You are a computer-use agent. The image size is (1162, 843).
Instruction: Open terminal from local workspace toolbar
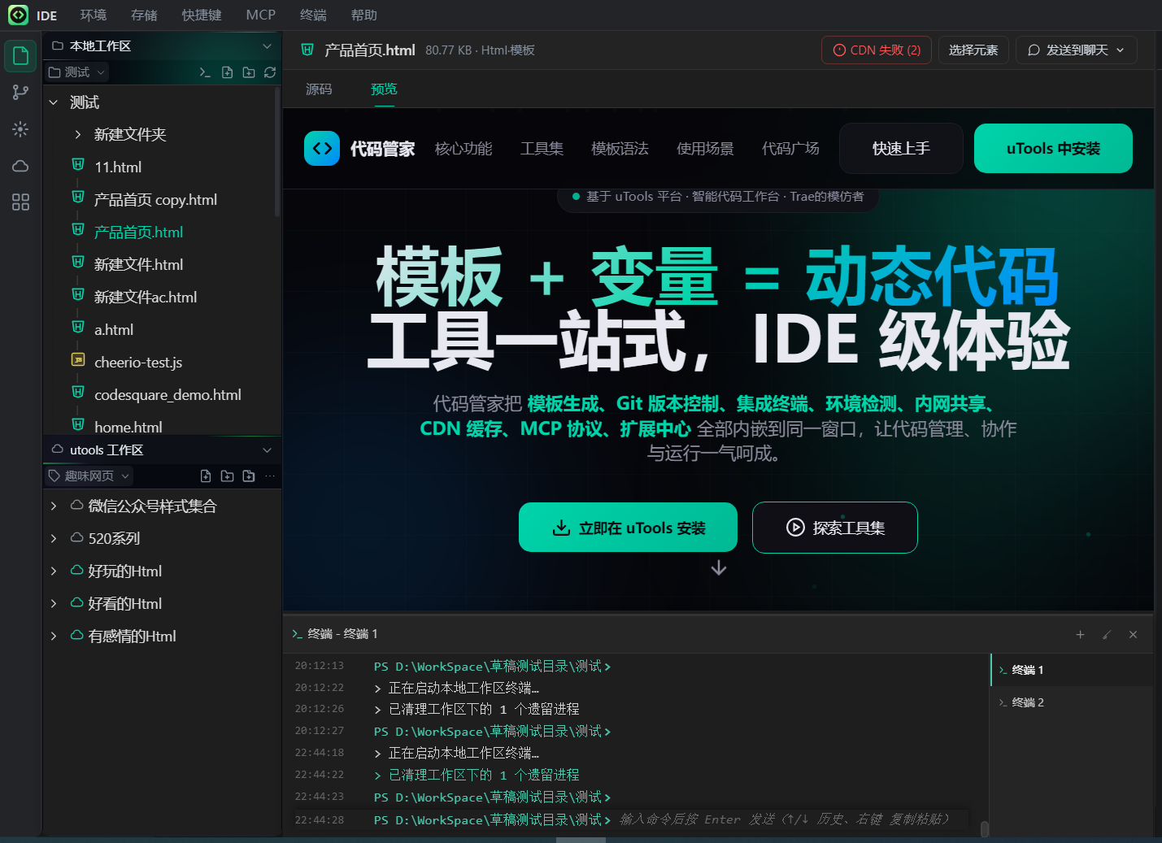(205, 72)
